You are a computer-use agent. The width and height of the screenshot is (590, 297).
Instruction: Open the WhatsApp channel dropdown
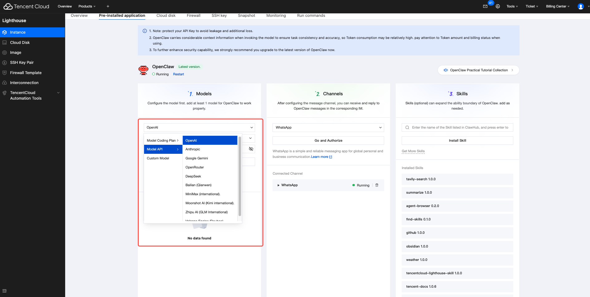[328, 128]
